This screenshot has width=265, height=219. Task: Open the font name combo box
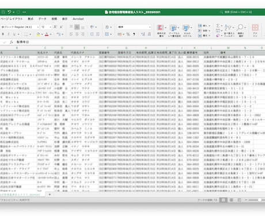20,27
